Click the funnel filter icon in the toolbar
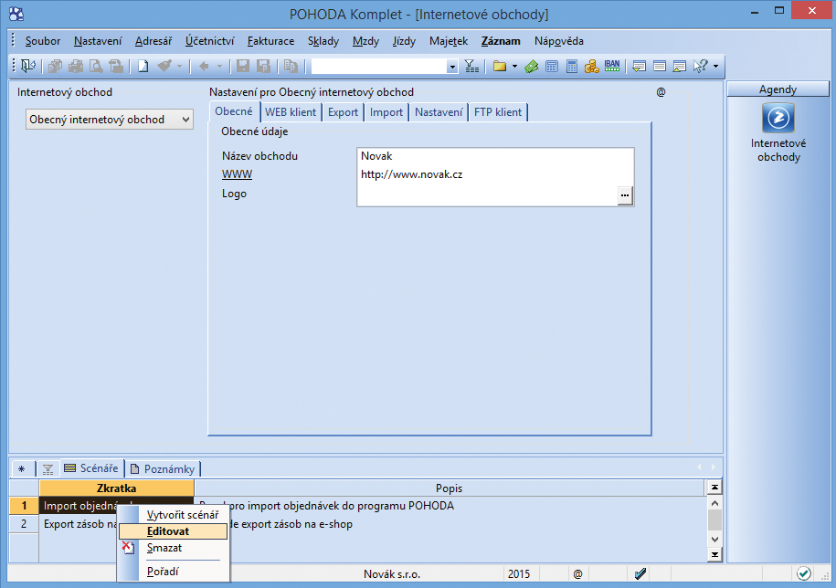The height and width of the screenshot is (588, 836). click(x=471, y=66)
